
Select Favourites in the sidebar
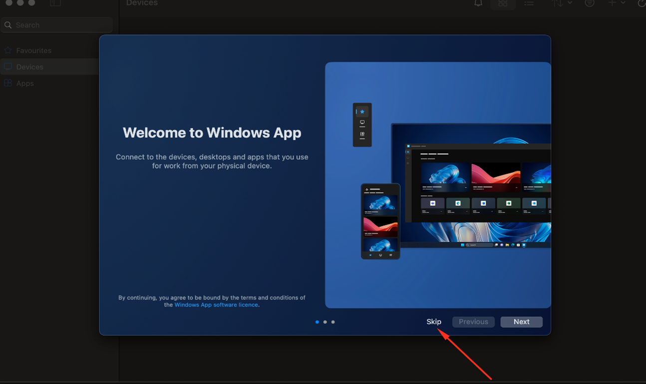(33, 50)
